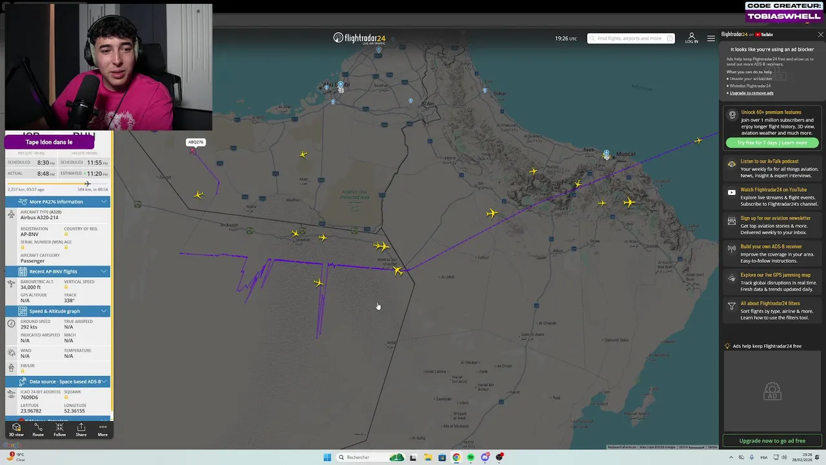
Task: Click the premium medal icon
Action: (732, 115)
